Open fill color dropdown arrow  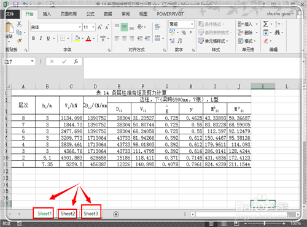[82, 39]
